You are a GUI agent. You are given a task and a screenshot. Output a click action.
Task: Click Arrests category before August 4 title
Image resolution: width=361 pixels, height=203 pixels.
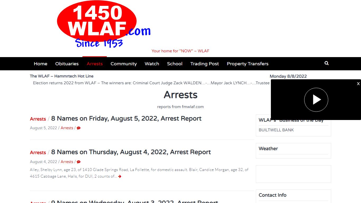(x=38, y=153)
